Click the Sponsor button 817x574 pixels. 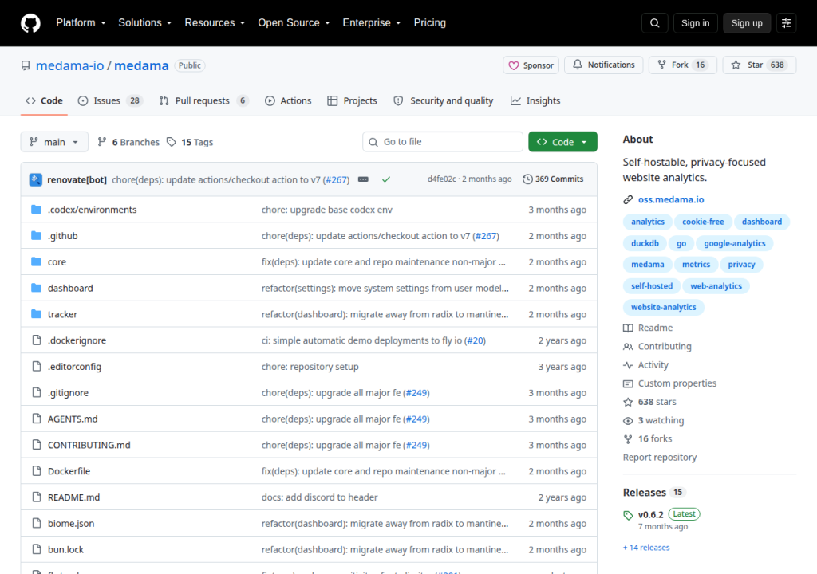click(531, 65)
